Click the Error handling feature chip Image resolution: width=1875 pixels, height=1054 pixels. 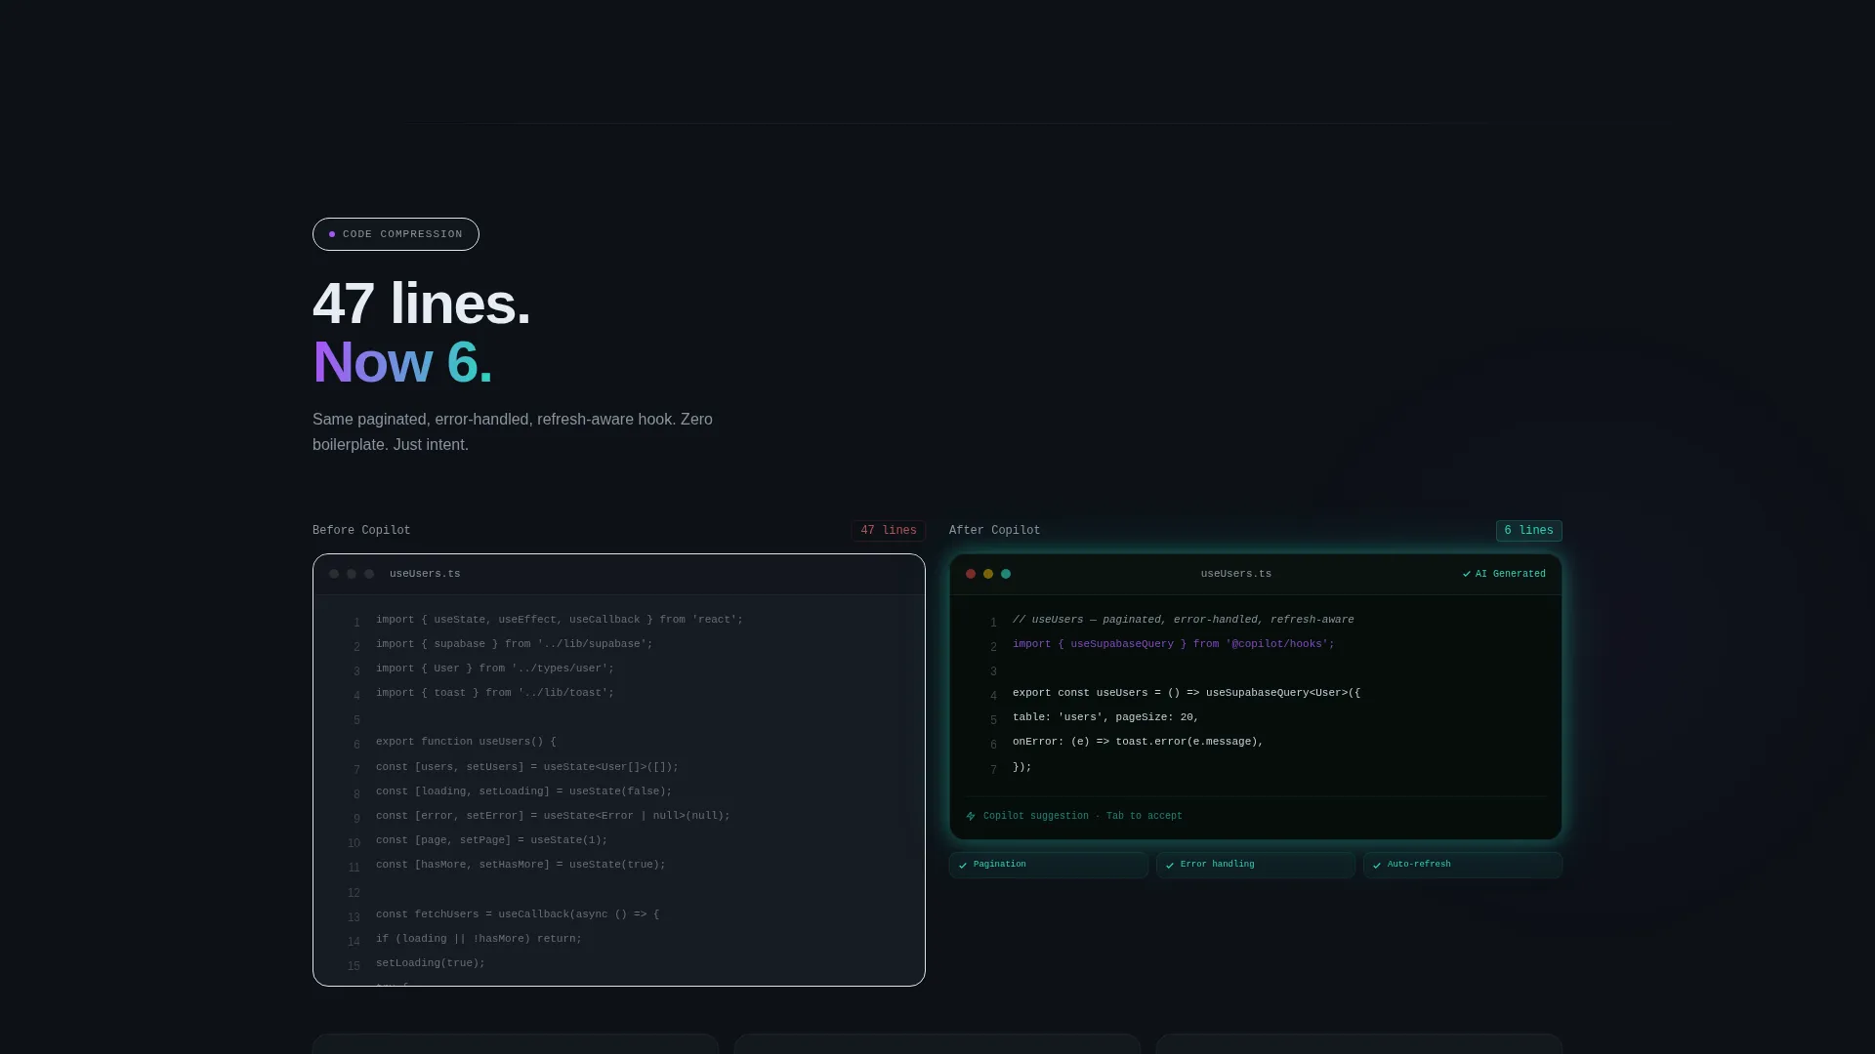(1256, 865)
